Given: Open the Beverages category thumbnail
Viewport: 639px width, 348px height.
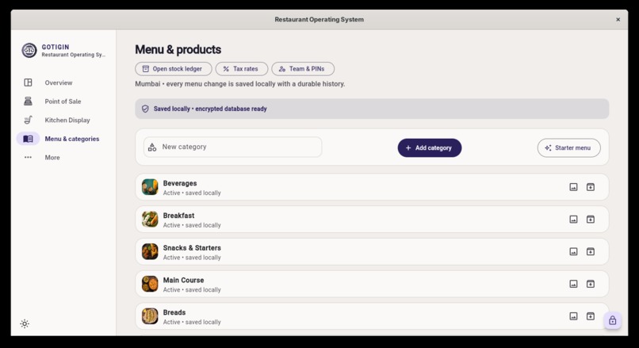Looking at the screenshot, I should pyautogui.click(x=150, y=187).
